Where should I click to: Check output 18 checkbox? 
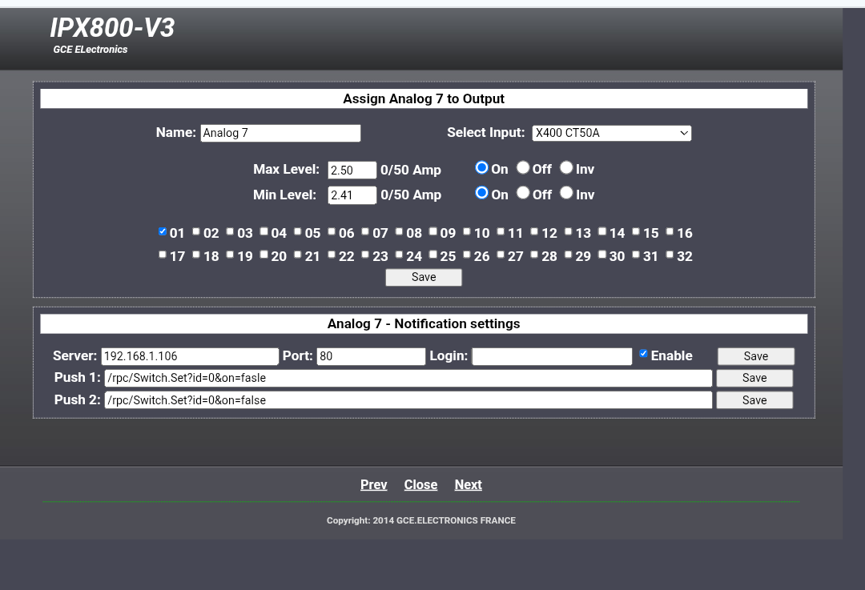[196, 255]
